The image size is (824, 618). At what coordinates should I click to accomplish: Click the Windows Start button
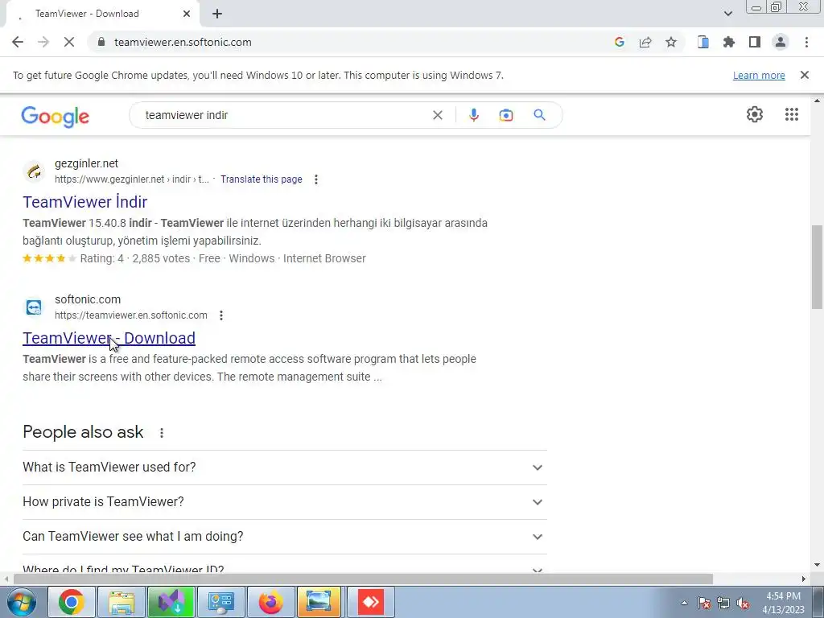tap(22, 602)
